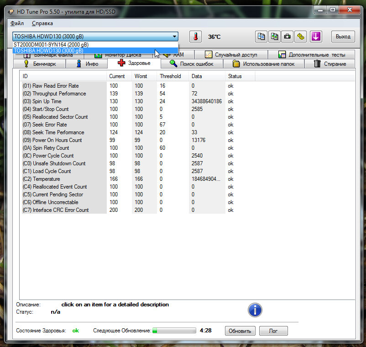Sort by the Data column header

(x=207, y=76)
